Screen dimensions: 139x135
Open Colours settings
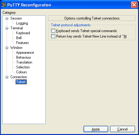(22, 72)
